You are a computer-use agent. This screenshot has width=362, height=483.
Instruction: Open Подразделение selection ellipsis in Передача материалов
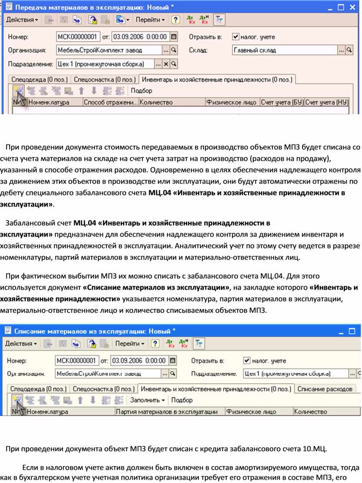click(x=158, y=64)
